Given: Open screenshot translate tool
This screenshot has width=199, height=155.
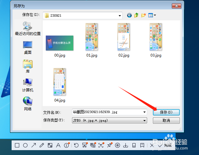Looking at the screenshot, I should click(93, 145).
